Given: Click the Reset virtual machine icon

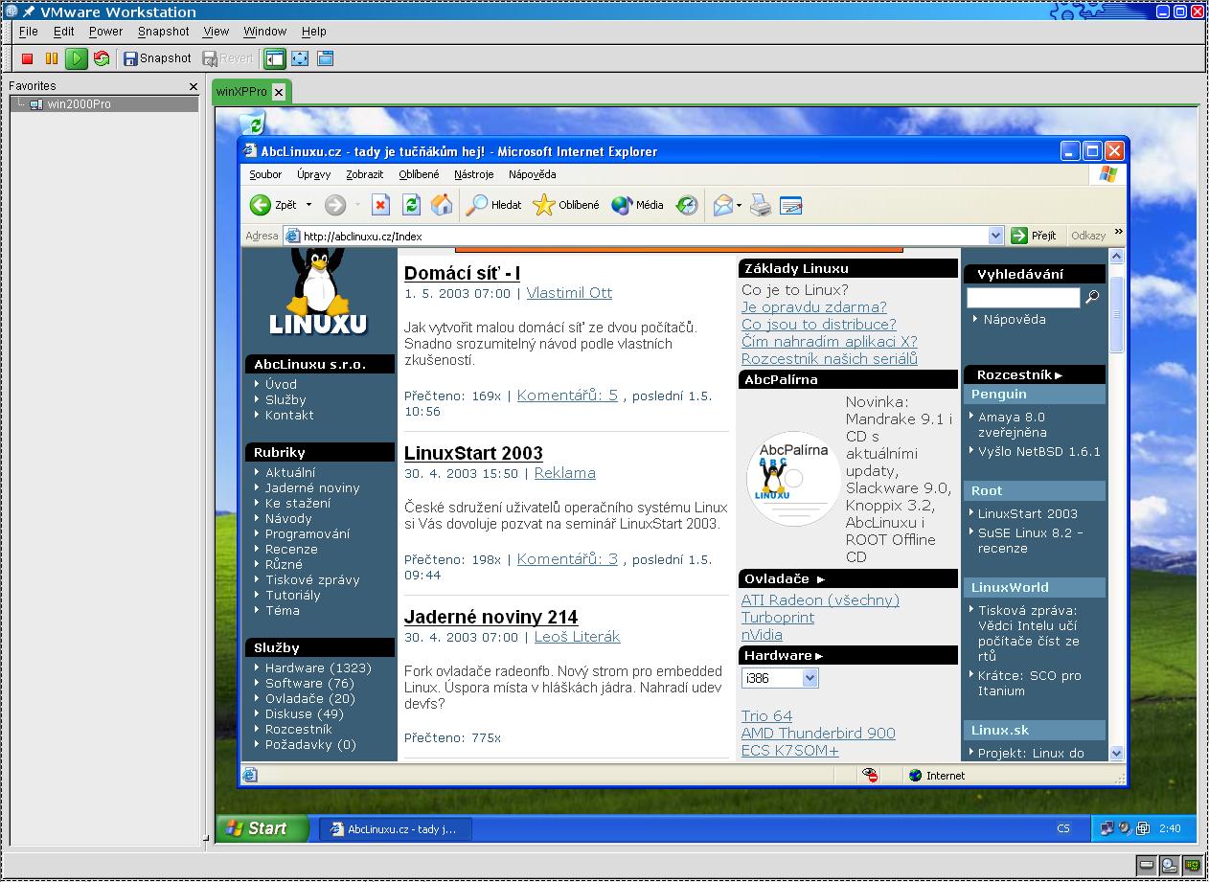Looking at the screenshot, I should click(102, 58).
